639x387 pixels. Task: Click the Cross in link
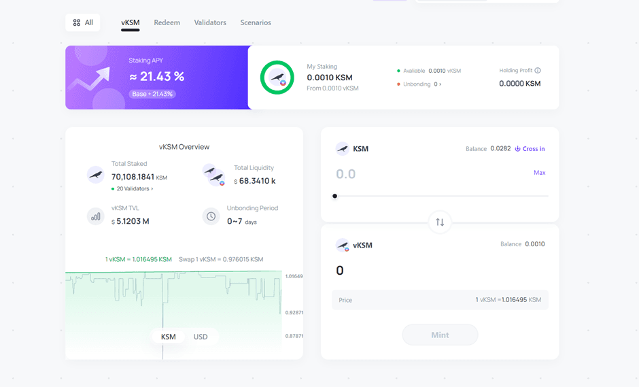click(x=530, y=149)
